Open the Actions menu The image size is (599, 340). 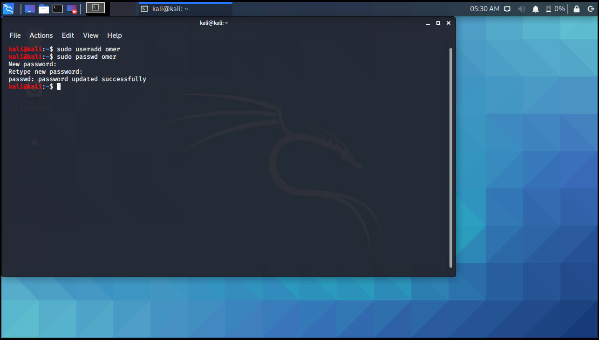(41, 35)
